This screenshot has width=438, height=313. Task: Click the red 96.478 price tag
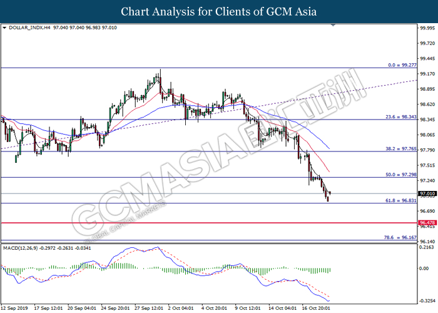pos(427,223)
